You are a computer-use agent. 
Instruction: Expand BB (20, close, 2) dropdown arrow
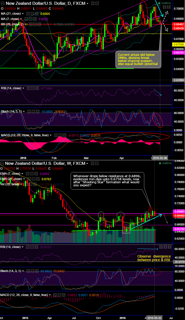coord(26,24)
